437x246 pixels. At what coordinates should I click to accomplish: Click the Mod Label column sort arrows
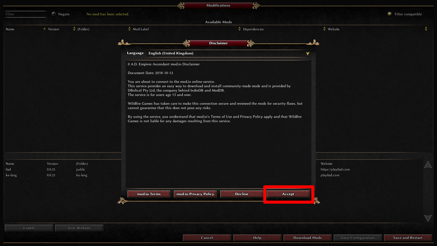coord(240,29)
